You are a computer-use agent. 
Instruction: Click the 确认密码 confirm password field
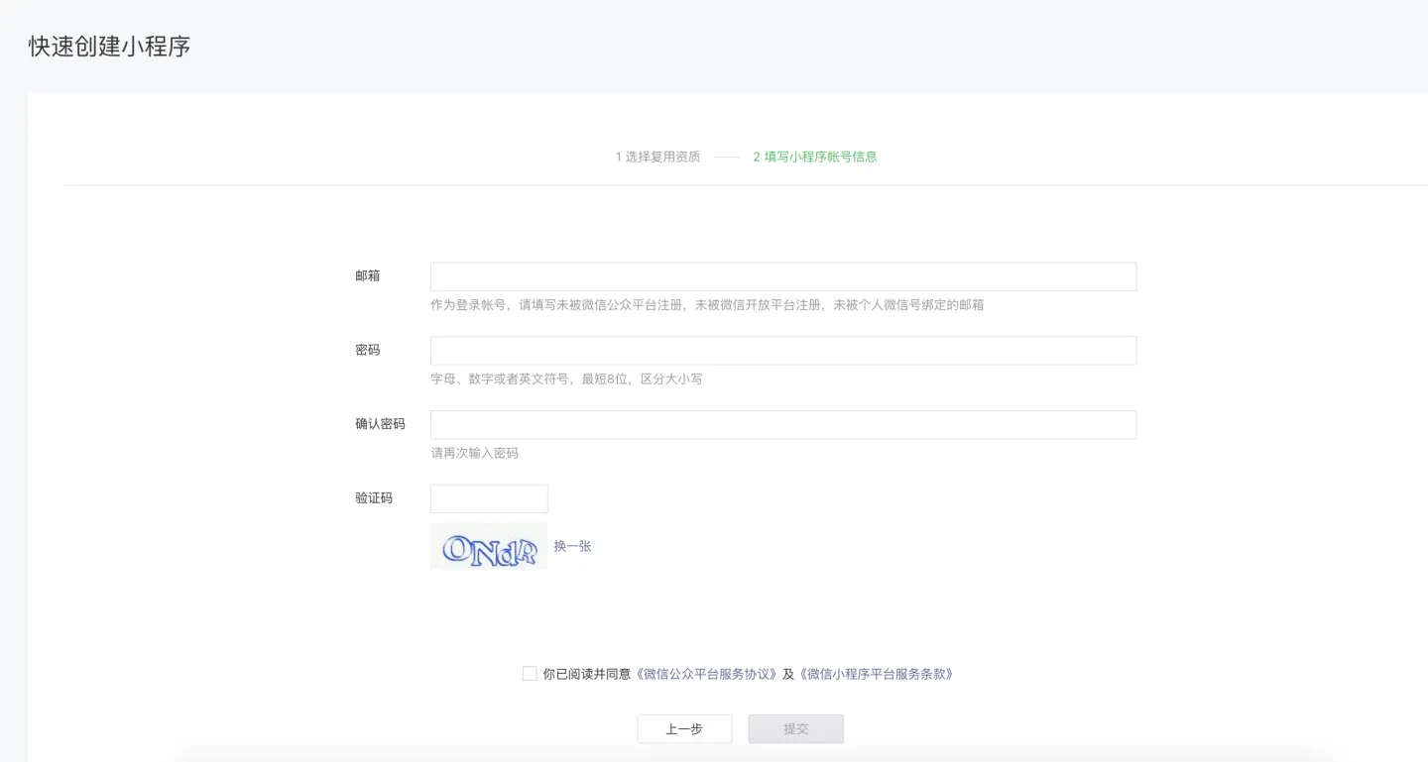(781, 424)
